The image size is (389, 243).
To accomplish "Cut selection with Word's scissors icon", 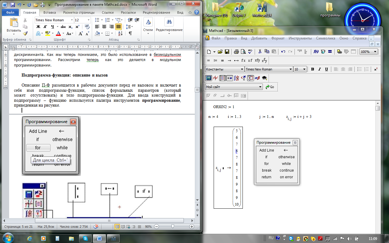I will pyautogui.click(x=25, y=20).
